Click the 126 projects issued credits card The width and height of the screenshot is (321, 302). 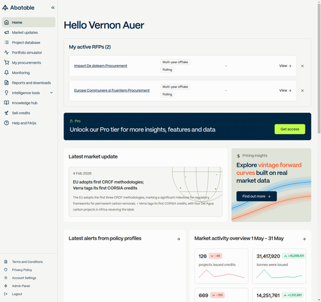click(221, 266)
